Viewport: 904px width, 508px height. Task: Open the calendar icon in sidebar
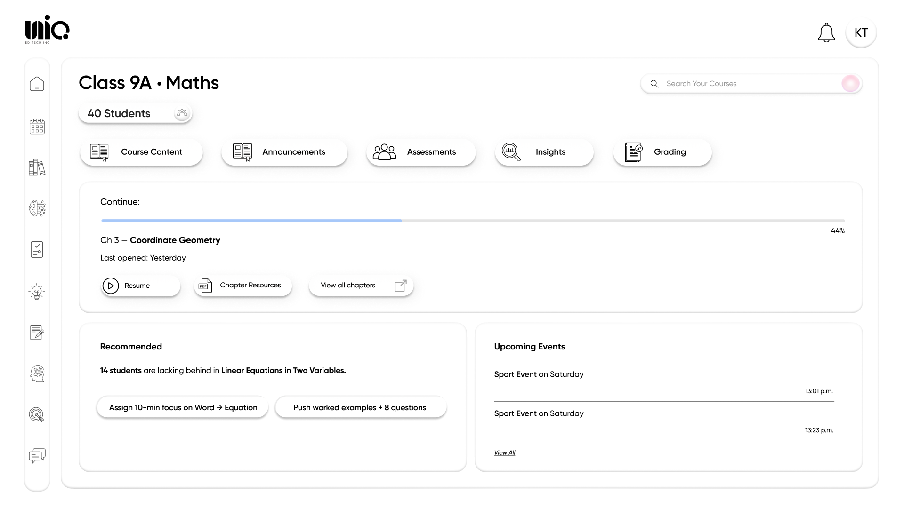tap(37, 126)
